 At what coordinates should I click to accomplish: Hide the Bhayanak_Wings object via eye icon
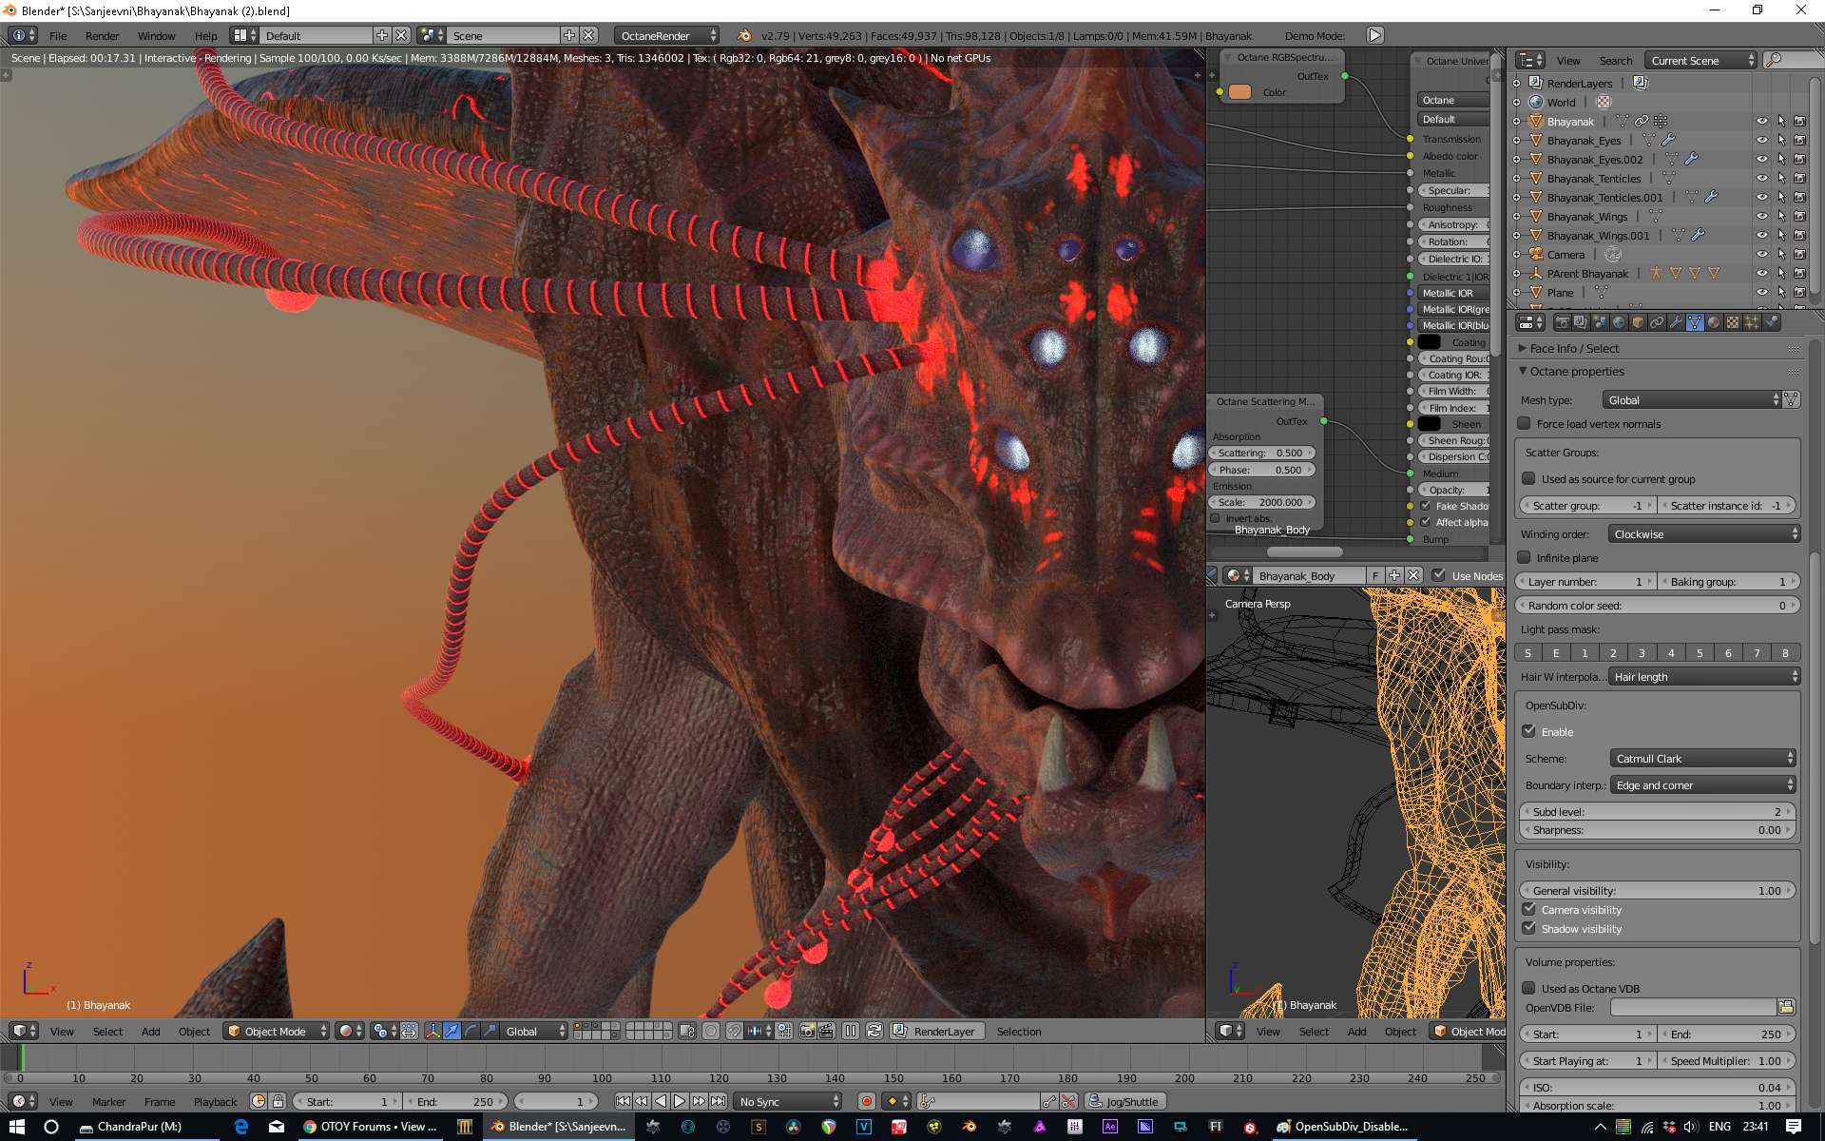pos(1761,216)
